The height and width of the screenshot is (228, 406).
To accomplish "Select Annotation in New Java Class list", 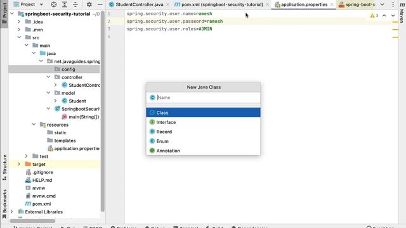I will pyautogui.click(x=203, y=151).
